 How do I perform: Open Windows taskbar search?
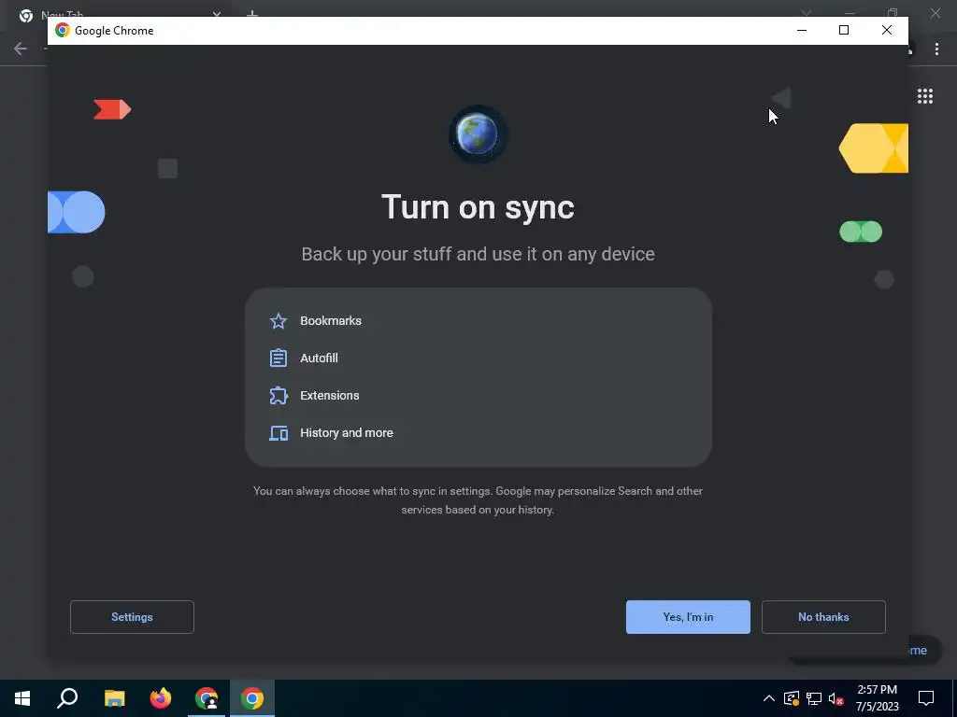pos(67,698)
